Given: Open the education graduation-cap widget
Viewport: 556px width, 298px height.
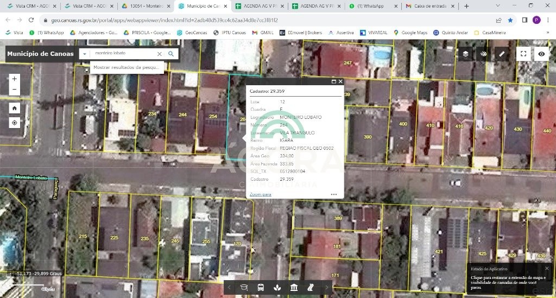Looking at the screenshot, I should pyautogui.click(x=244, y=287).
